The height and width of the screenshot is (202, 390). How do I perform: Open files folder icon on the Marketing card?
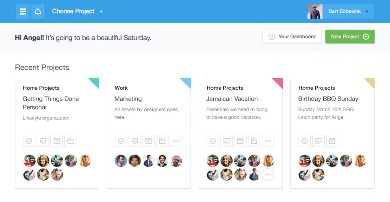[162, 141]
